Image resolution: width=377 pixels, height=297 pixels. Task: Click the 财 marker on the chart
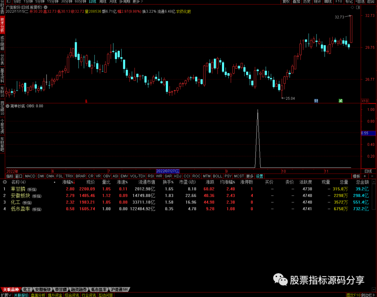(316, 101)
